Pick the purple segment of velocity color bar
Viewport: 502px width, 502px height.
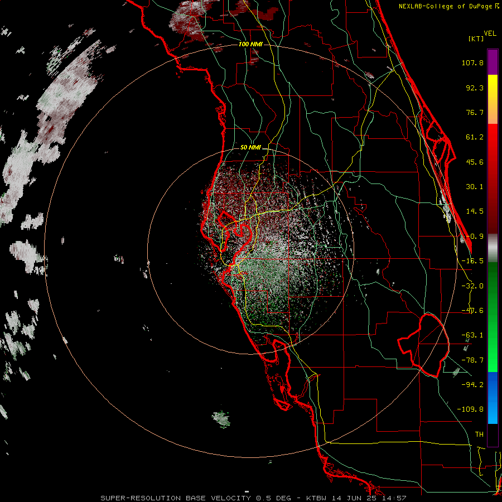pyautogui.click(x=493, y=62)
